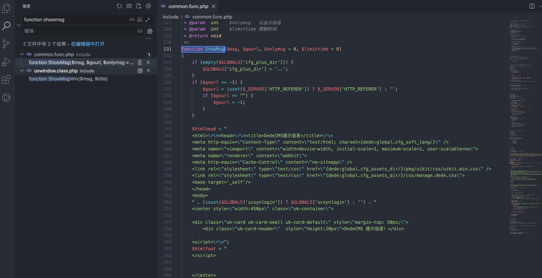Dismiss the function ShowMsg match row

point(148,63)
